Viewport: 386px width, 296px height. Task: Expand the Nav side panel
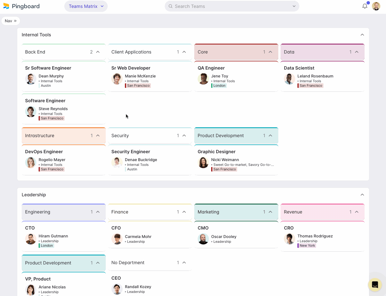(11, 21)
